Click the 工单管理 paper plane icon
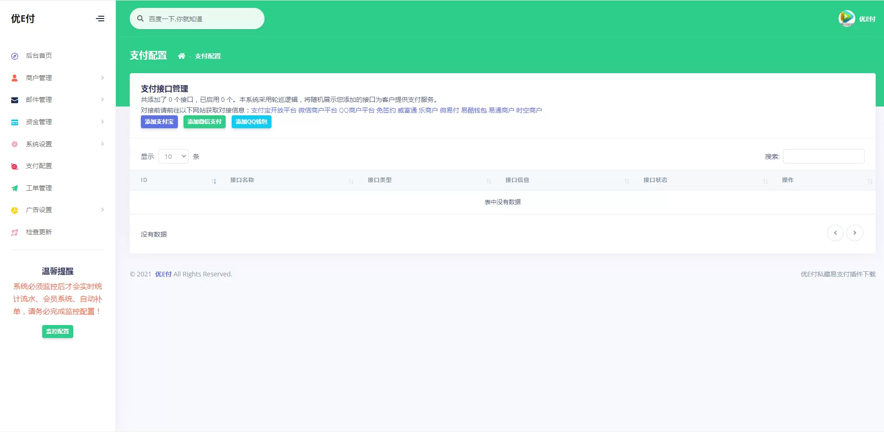The width and height of the screenshot is (884, 432). click(15, 188)
